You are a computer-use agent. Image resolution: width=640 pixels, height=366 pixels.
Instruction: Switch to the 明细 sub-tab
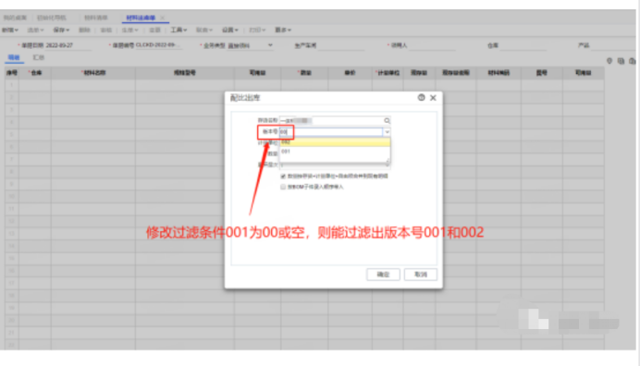click(14, 57)
